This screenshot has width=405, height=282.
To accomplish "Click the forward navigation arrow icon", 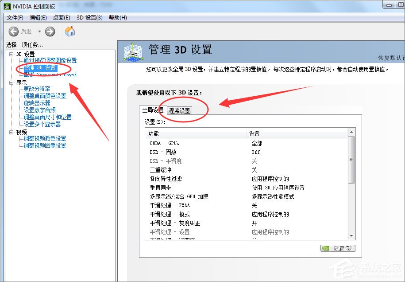I will [49, 31].
